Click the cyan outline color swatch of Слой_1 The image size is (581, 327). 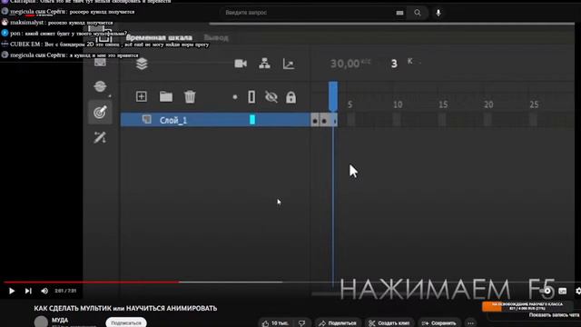(252, 119)
